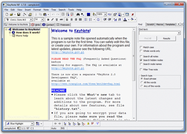Click the Find All button
This screenshot has height=134, width=187.
(x=148, y=38)
